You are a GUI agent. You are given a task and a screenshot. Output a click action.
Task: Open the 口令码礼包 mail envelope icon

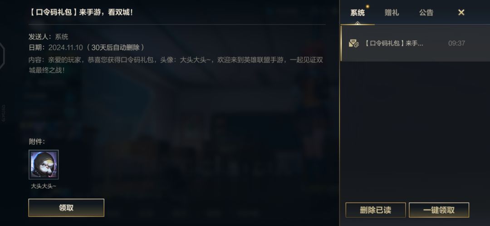(x=354, y=44)
